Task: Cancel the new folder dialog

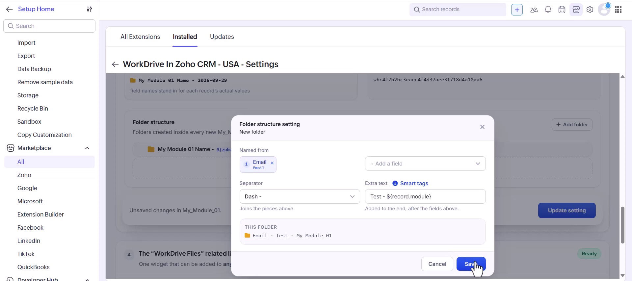Action: tap(437, 264)
